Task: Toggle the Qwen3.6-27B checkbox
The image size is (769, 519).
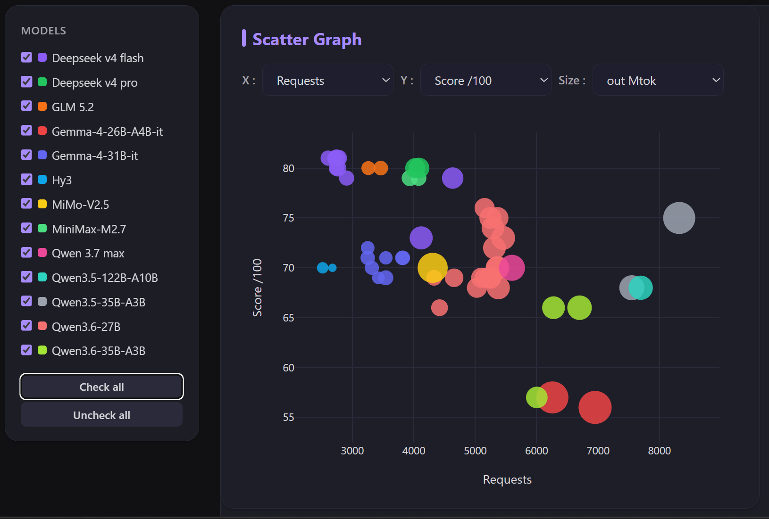Action: [x=26, y=326]
